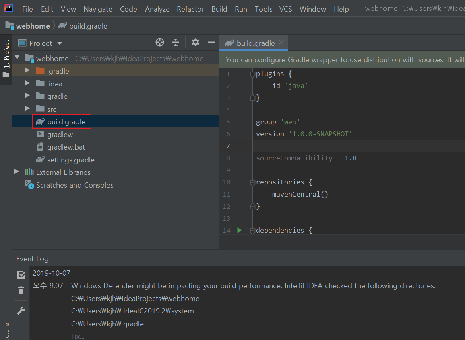Open Event Log settings wrench icon
Viewport: 465px width, 340px height.
21,311
